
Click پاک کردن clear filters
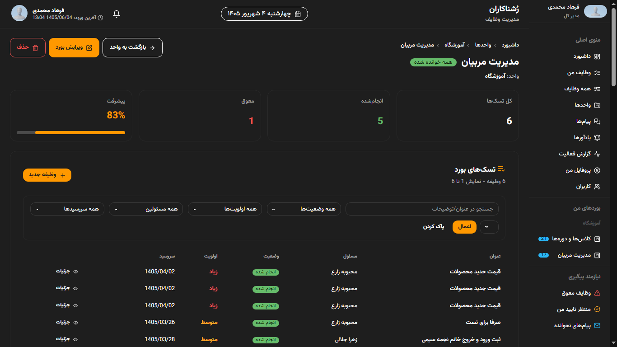(434, 227)
